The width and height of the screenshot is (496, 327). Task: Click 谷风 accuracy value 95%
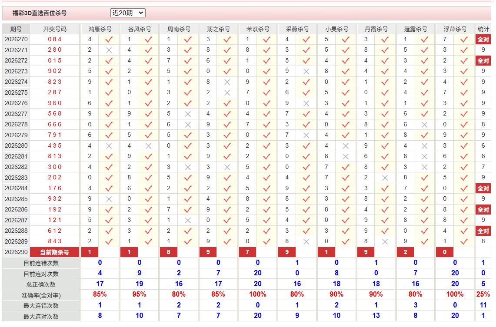(x=139, y=294)
